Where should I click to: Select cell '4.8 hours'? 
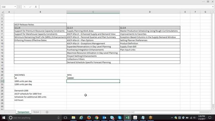(x=40, y=100)
